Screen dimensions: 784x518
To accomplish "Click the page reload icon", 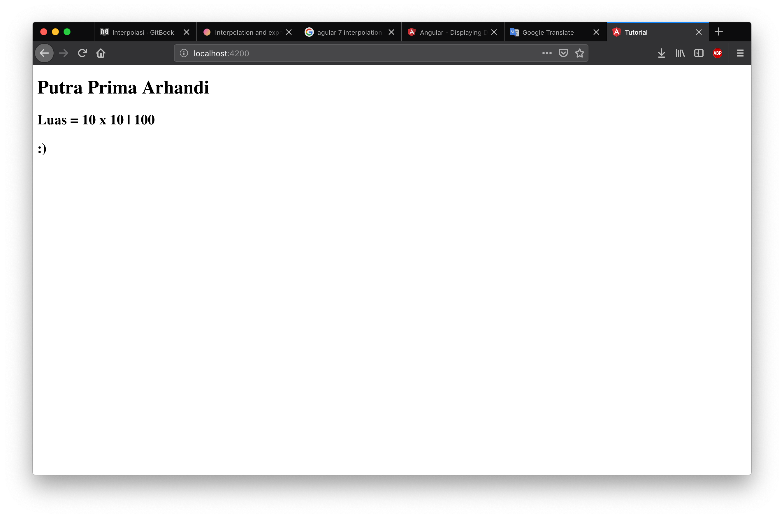I will coord(83,53).
